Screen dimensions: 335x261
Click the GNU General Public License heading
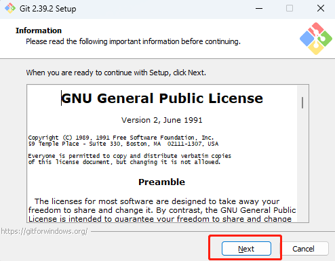(162, 98)
